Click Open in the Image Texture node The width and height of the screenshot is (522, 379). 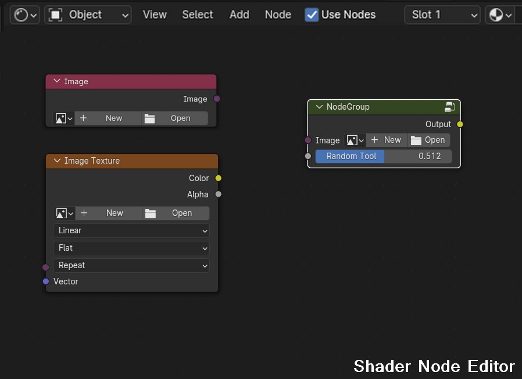(x=176, y=213)
